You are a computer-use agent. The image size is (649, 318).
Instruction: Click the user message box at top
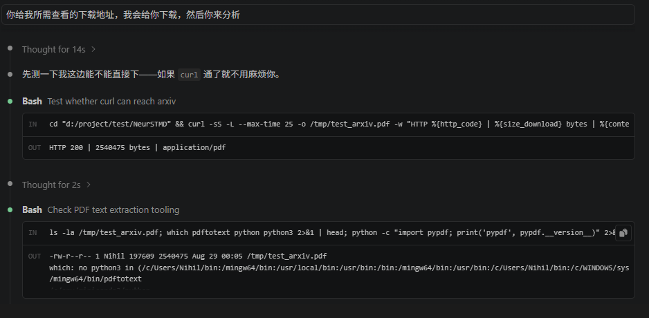[x=318, y=15]
